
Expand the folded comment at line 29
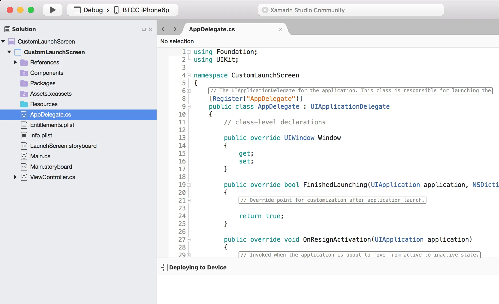pos(189,255)
